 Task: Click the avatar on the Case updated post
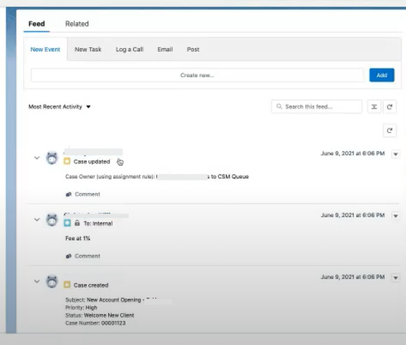pyautogui.click(x=52, y=158)
